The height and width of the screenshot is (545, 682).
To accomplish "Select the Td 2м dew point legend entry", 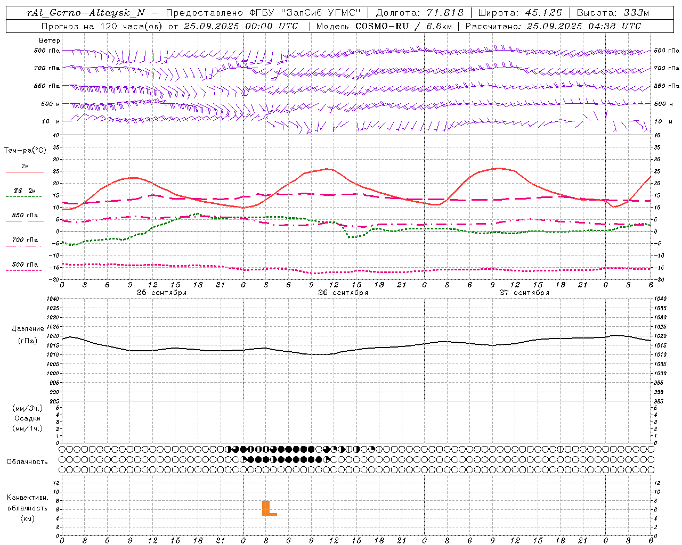I will [x=25, y=191].
